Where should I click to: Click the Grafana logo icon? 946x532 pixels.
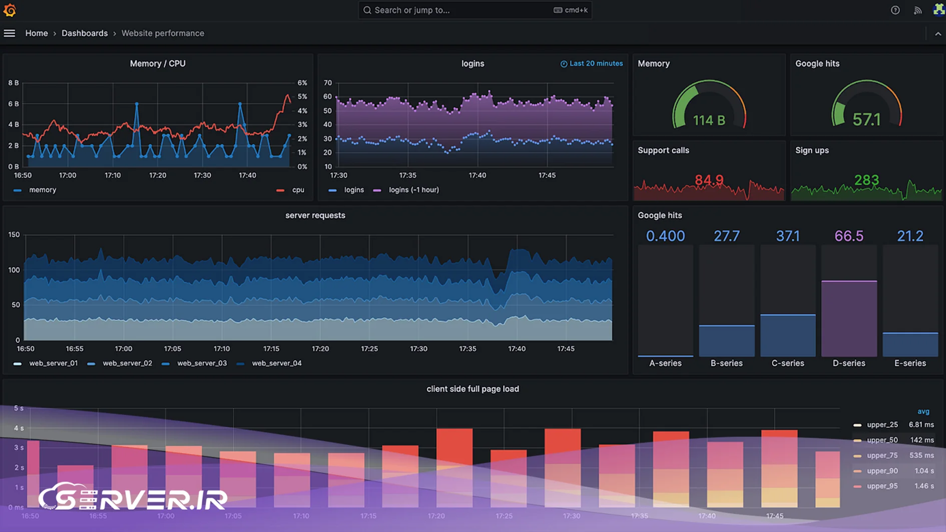click(x=10, y=10)
